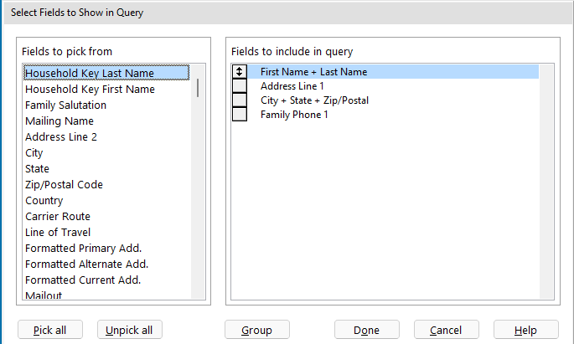574x344 pixels.
Task: Open Help for this dialog
Action: click(525, 330)
